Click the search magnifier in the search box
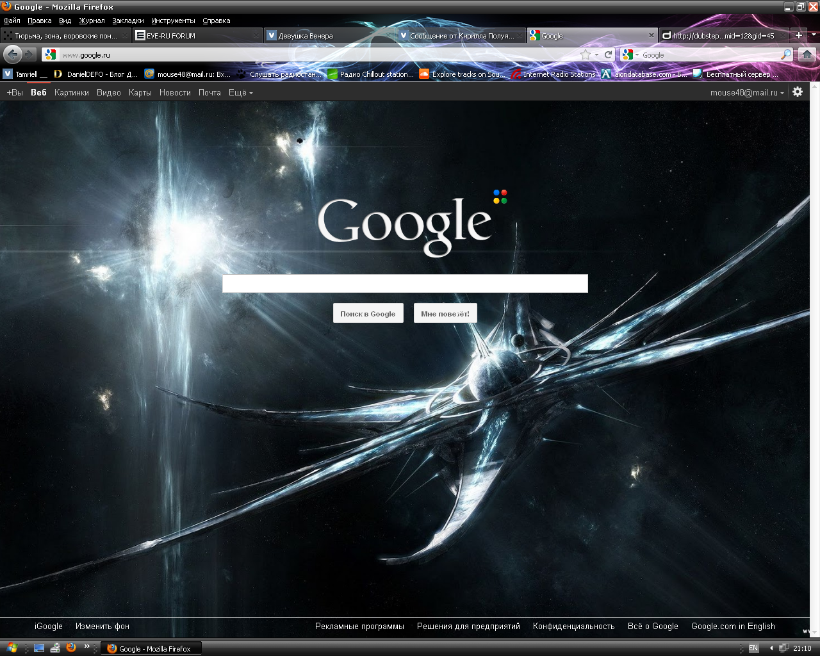The width and height of the screenshot is (820, 656). (785, 54)
